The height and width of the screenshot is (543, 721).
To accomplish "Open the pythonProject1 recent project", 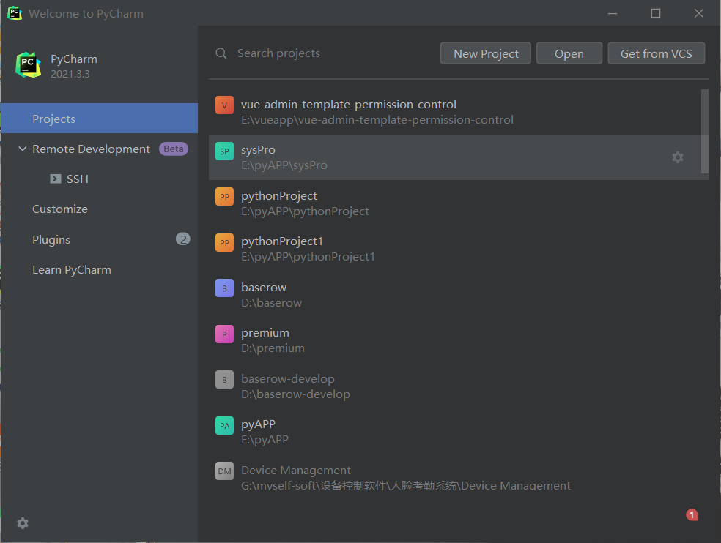I will 282,241.
